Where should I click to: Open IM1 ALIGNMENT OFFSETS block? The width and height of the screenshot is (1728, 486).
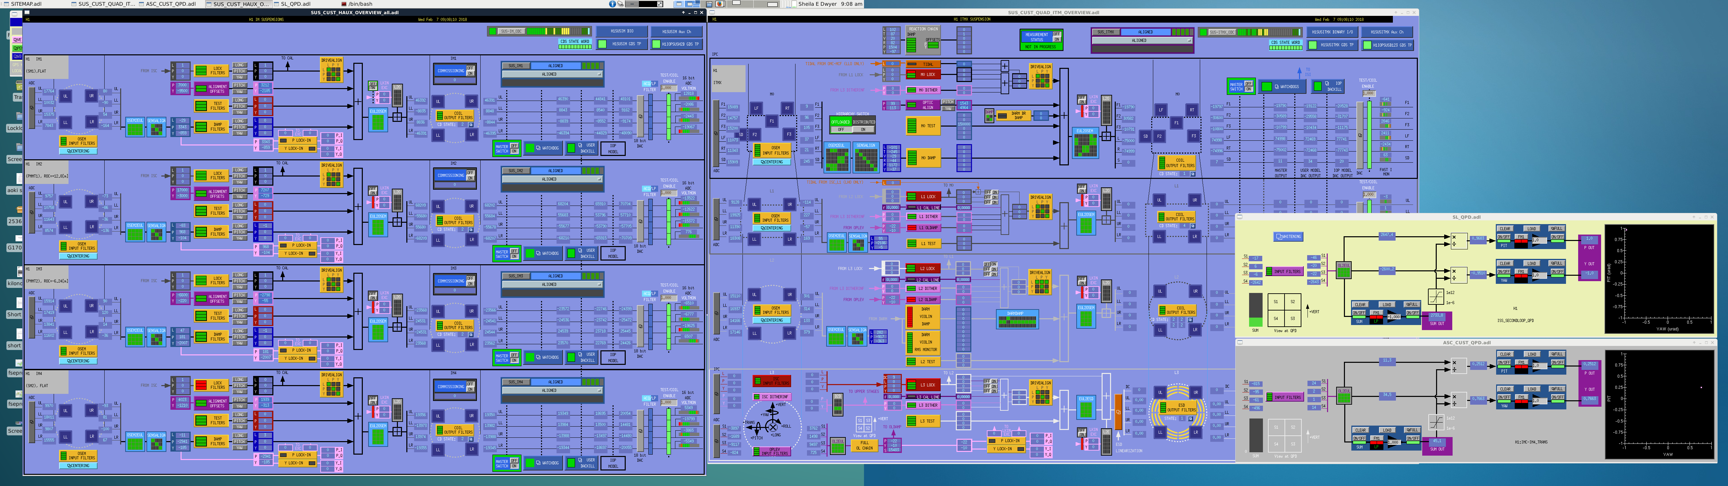click(x=211, y=89)
